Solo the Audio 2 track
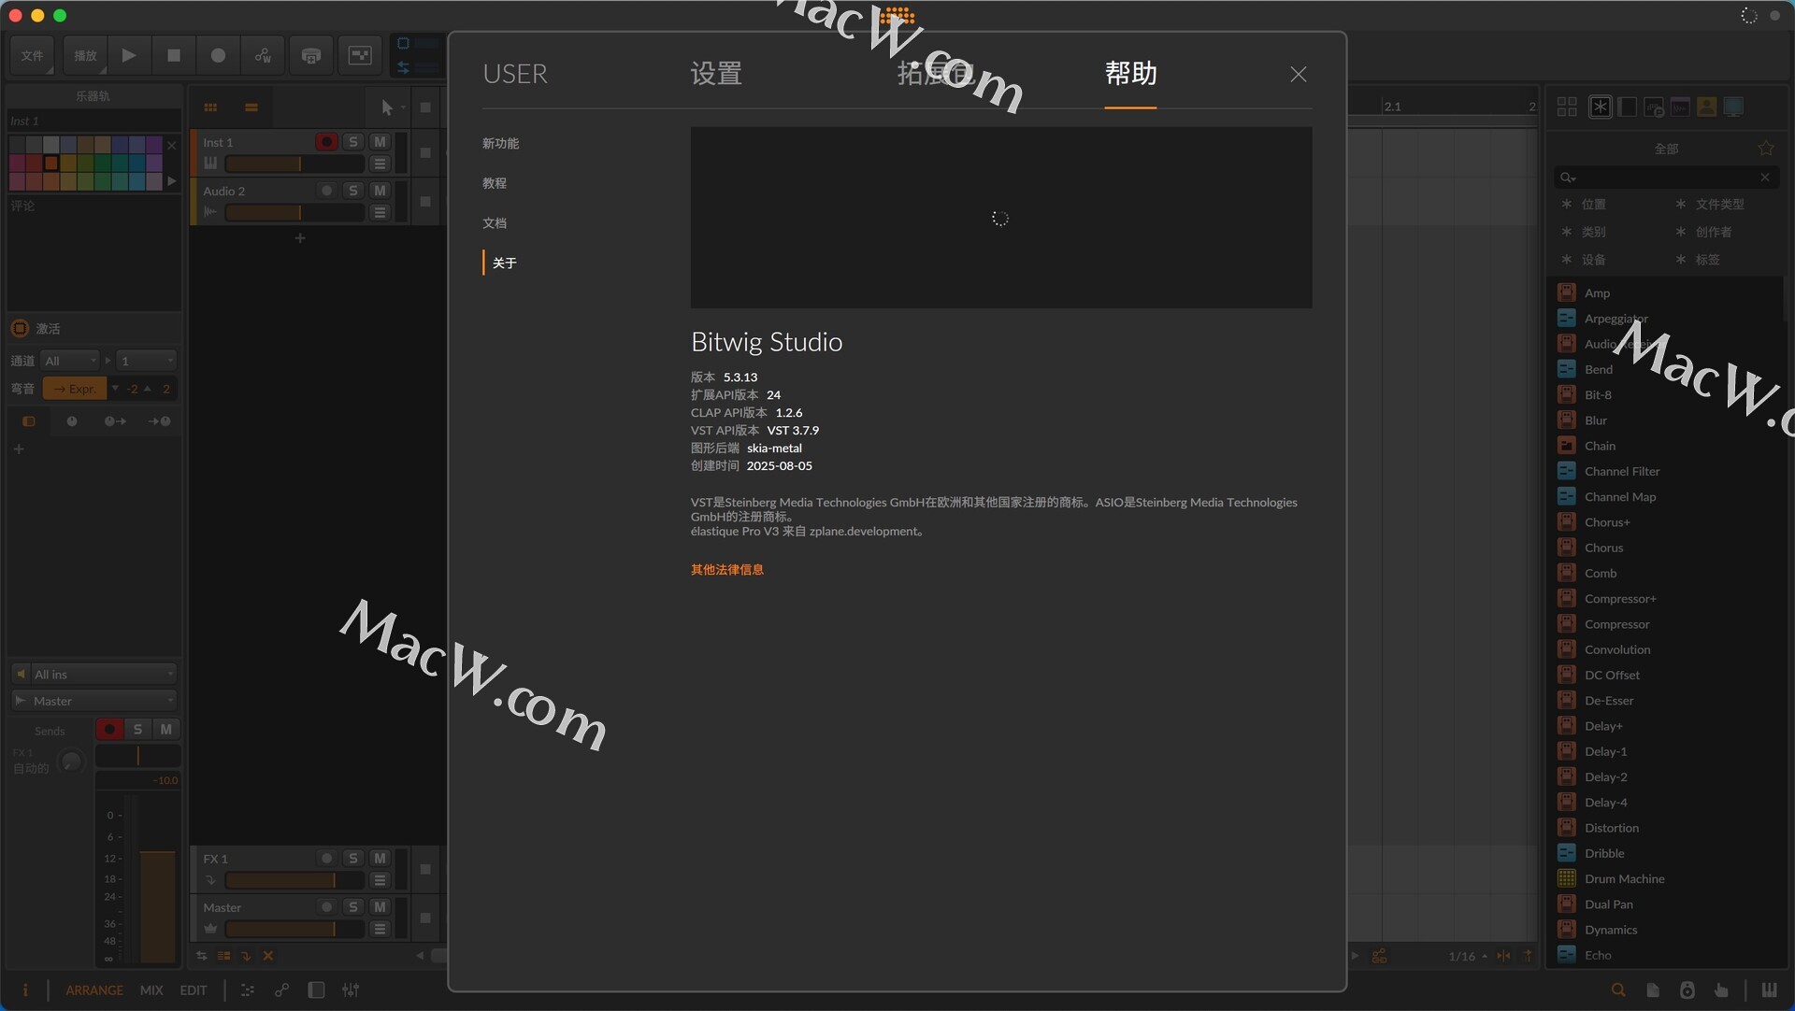This screenshot has height=1011, width=1795. point(352,191)
